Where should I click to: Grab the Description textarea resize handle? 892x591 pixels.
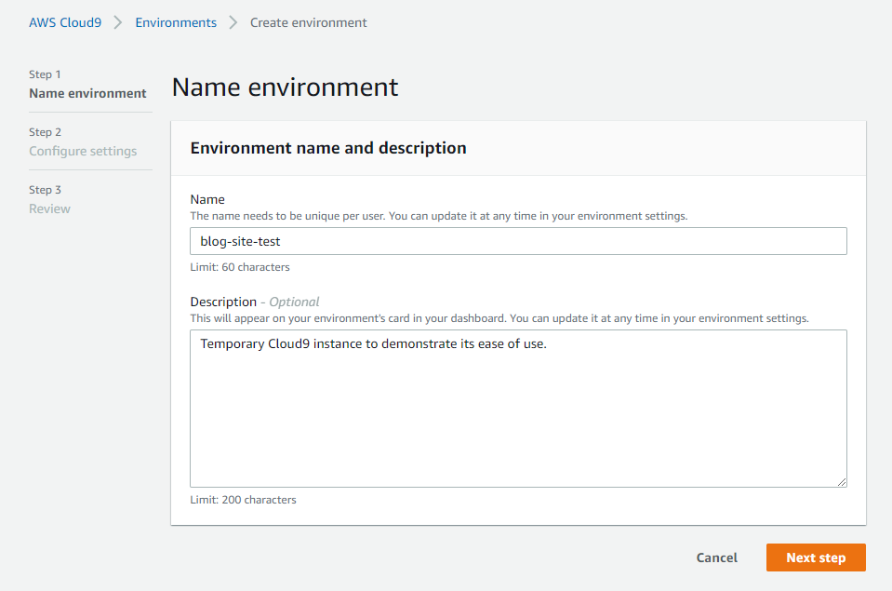(842, 482)
